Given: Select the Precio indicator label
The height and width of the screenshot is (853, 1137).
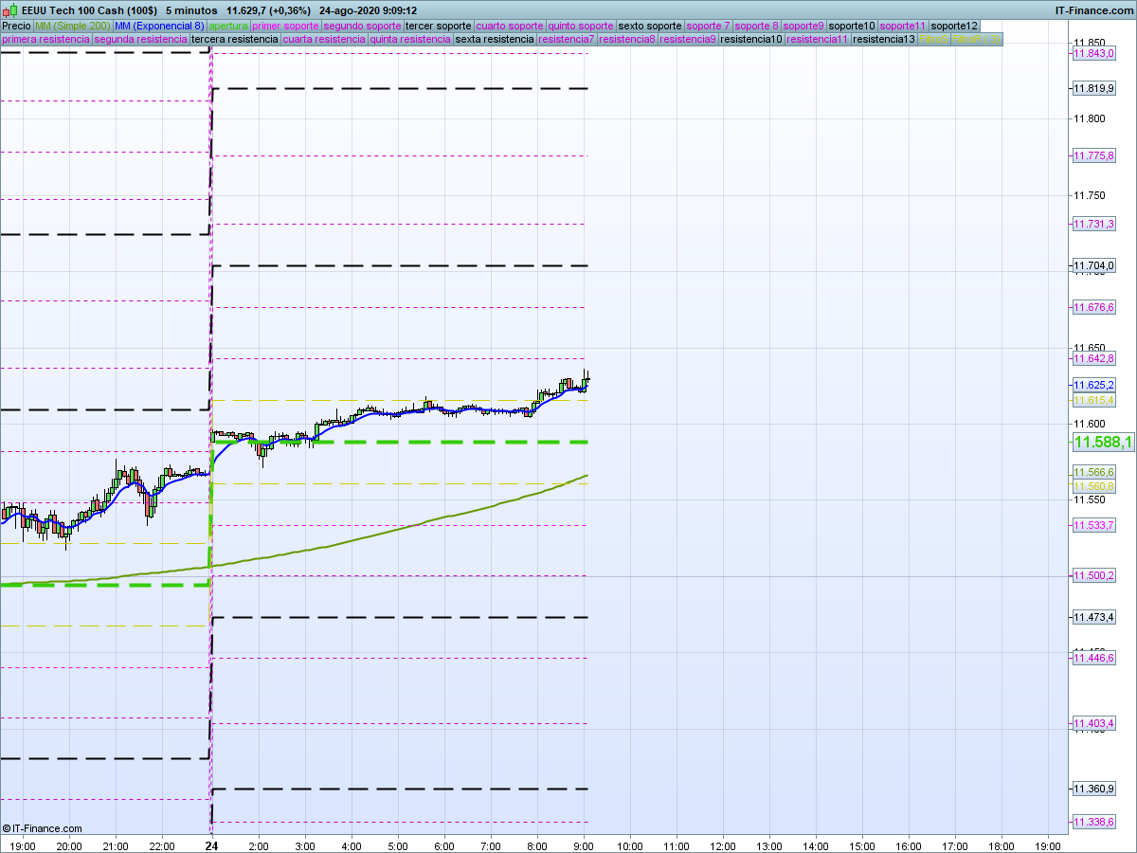Looking at the screenshot, I should pyautogui.click(x=16, y=26).
